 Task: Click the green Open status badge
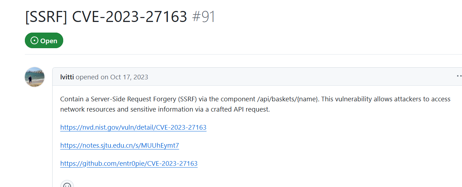44,41
